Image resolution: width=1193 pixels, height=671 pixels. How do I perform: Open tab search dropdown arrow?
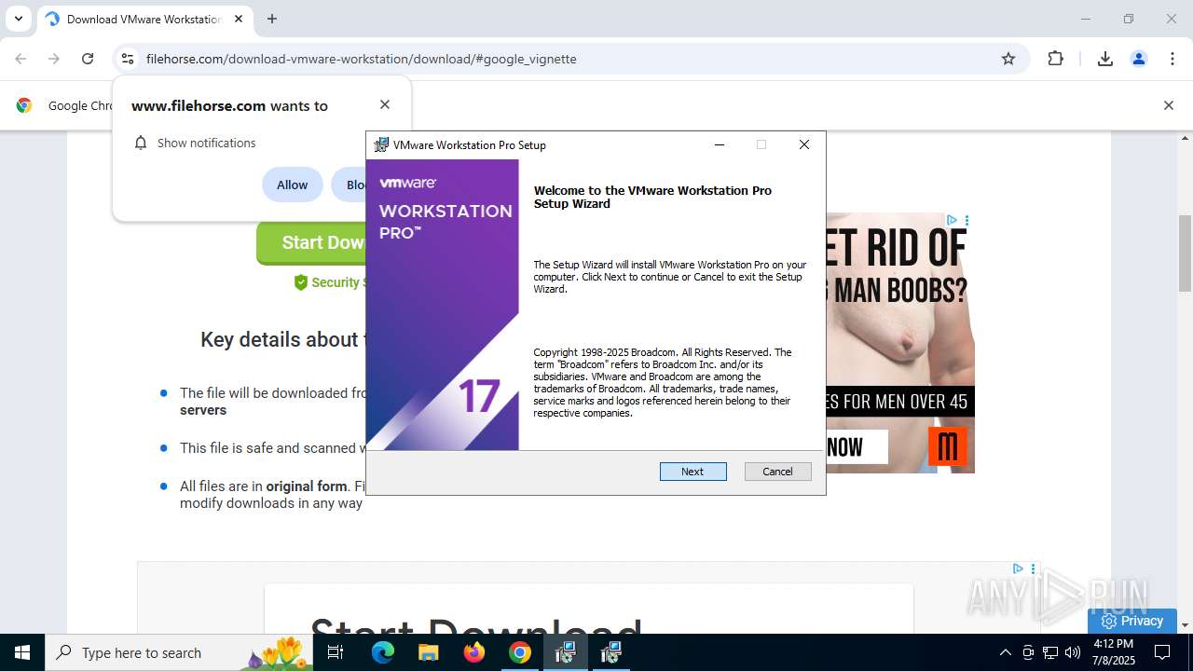pyautogui.click(x=18, y=19)
